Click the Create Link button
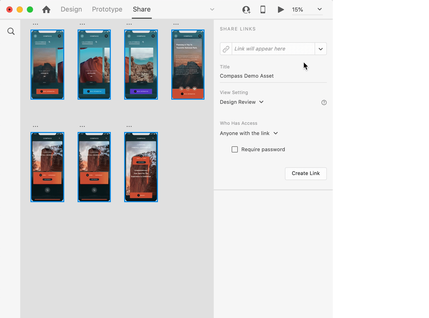Viewport: 429px width, 318px height. coord(306,173)
